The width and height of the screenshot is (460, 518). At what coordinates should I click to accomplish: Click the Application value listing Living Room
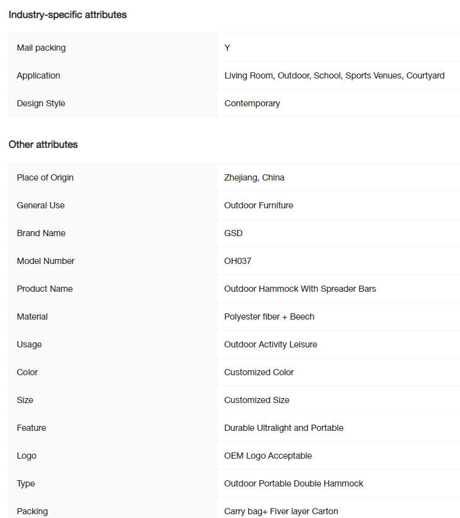pos(334,75)
